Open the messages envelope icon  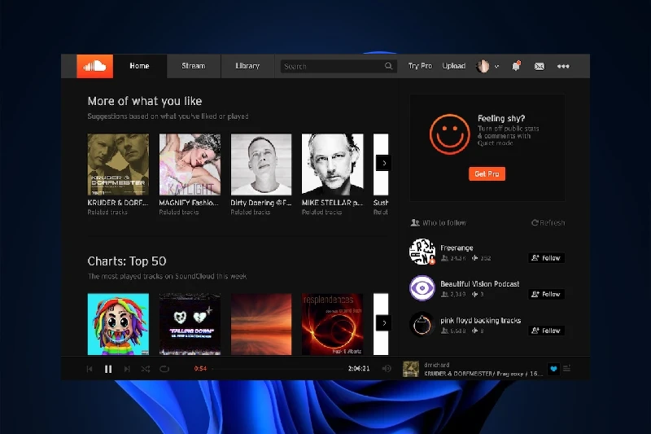[540, 67]
